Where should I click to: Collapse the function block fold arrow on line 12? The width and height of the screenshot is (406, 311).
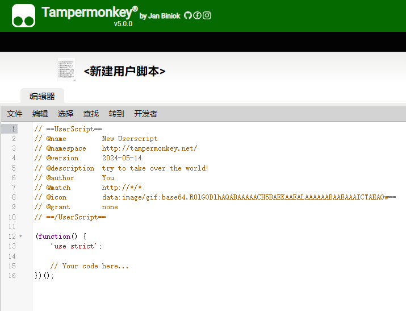[x=20, y=237]
